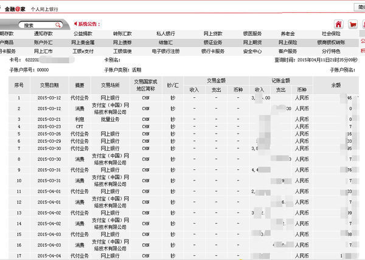The image size is (365, 260).
Task: Click the 钞/汇 column header
Action: point(173,85)
